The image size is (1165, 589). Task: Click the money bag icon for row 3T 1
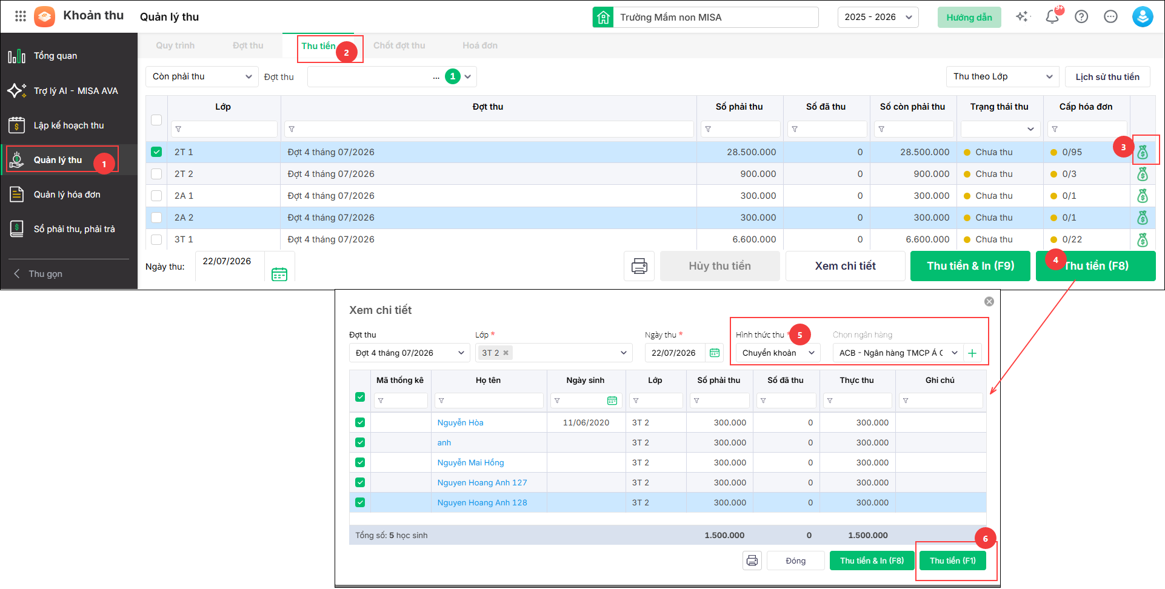coord(1143,239)
